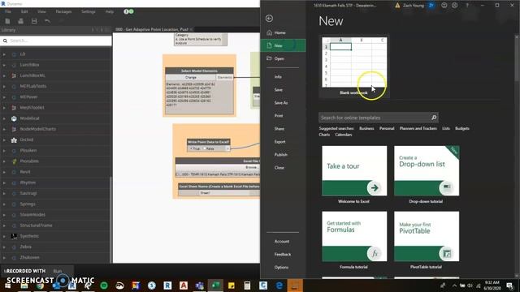Click the question mark help icon in Excel

467,6
